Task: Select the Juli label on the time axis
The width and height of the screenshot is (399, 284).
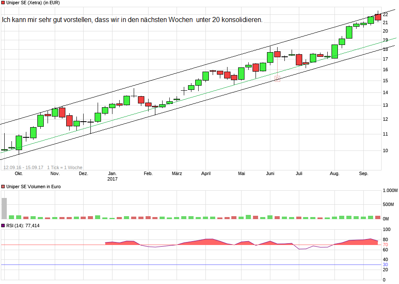Action: pyautogui.click(x=299, y=173)
